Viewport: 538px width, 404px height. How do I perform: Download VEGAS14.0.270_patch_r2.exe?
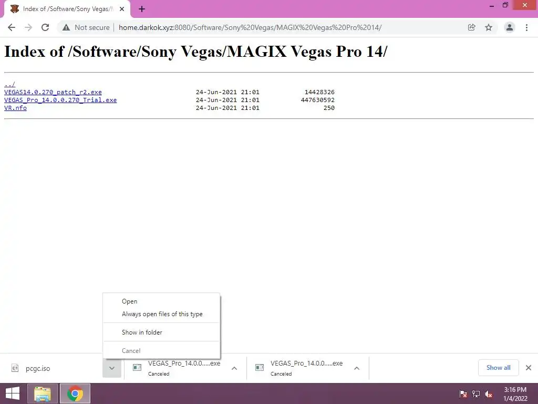tap(53, 92)
